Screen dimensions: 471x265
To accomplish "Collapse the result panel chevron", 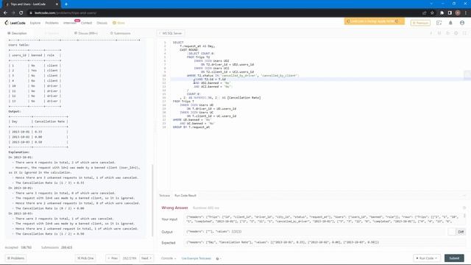I will click(464, 196).
